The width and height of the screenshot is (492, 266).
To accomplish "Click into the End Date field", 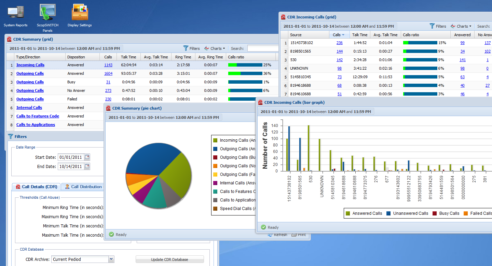I will 70,166.
